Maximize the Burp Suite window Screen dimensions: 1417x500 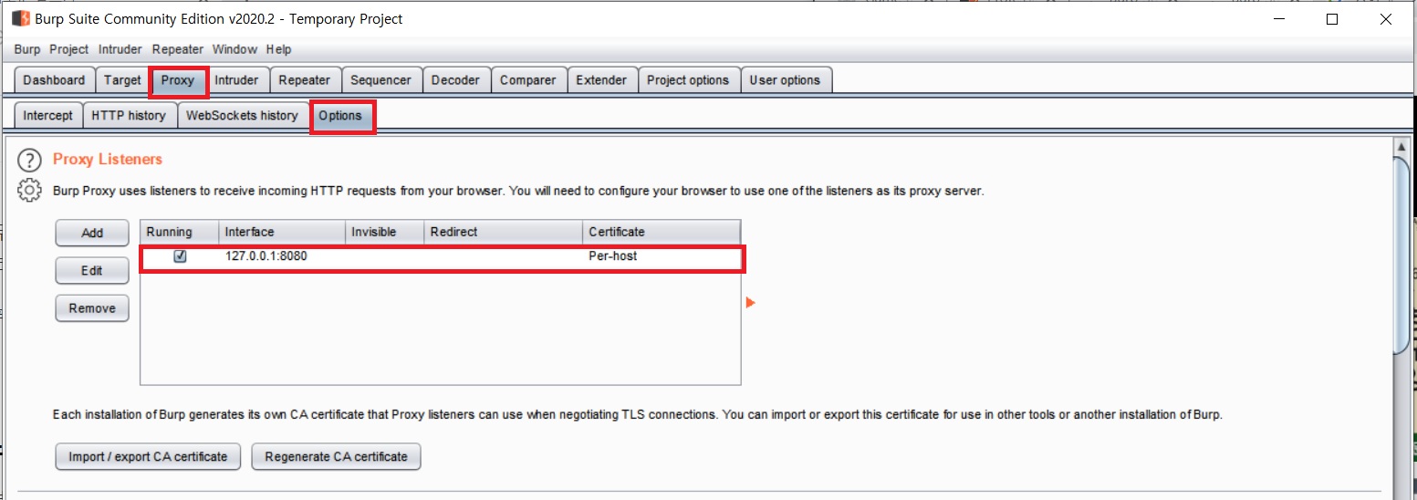[1332, 19]
